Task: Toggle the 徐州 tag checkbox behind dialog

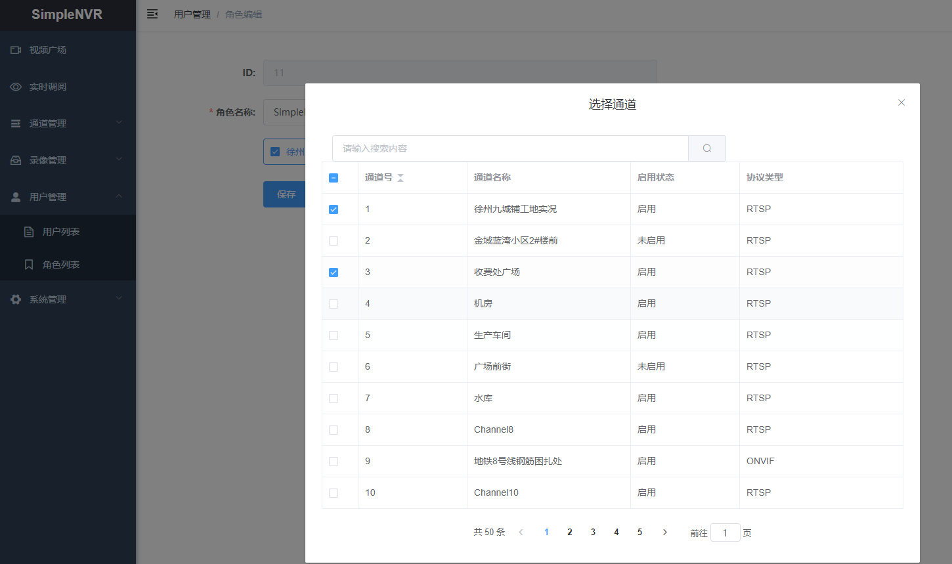Action: pos(275,152)
